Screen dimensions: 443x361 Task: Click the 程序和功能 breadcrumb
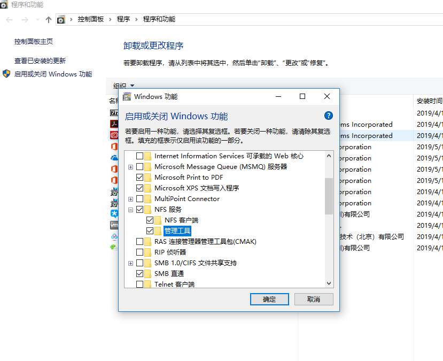[x=159, y=19]
